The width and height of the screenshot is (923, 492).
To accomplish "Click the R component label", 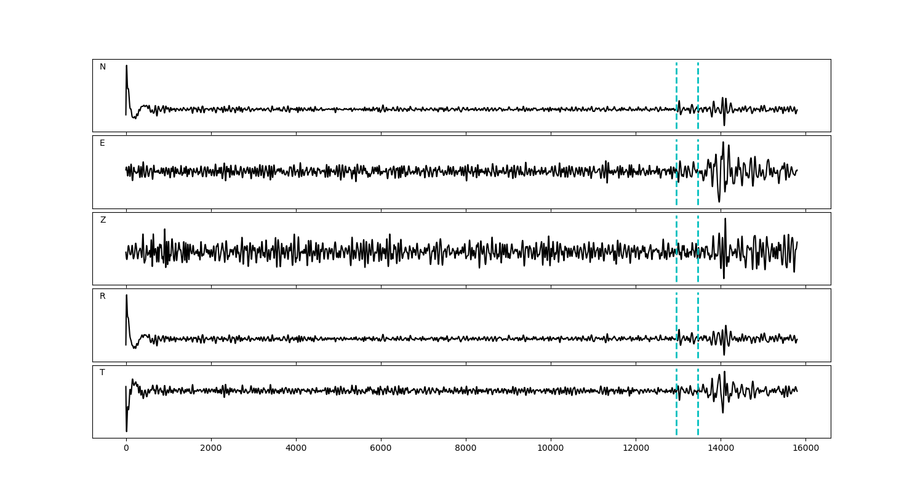I will coord(103,296).
